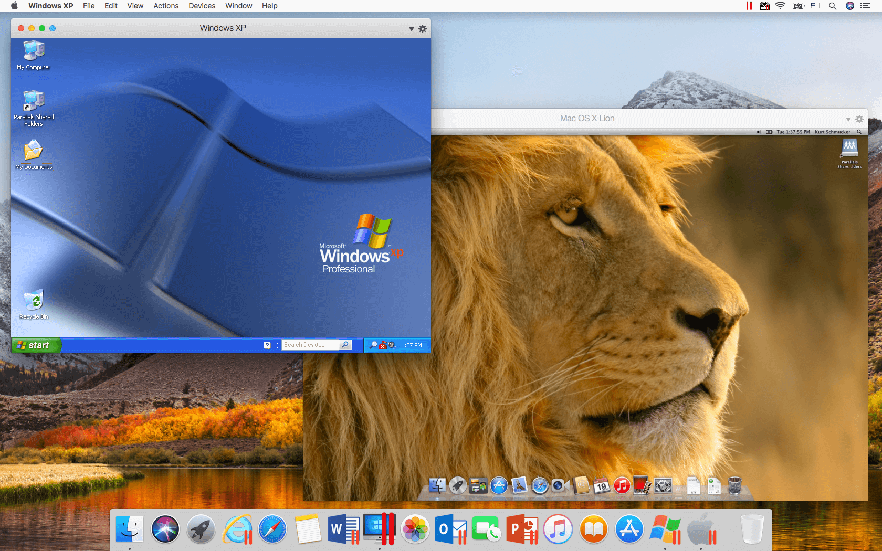Open Mail in the Lion VM dock

(x=519, y=485)
